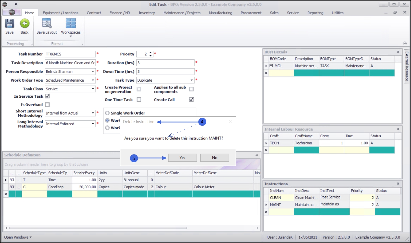Image resolution: width=411 pixels, height=243 pixels.
Task: Open the Procurement ribbon tab
Action: click(x=251, y=13)
